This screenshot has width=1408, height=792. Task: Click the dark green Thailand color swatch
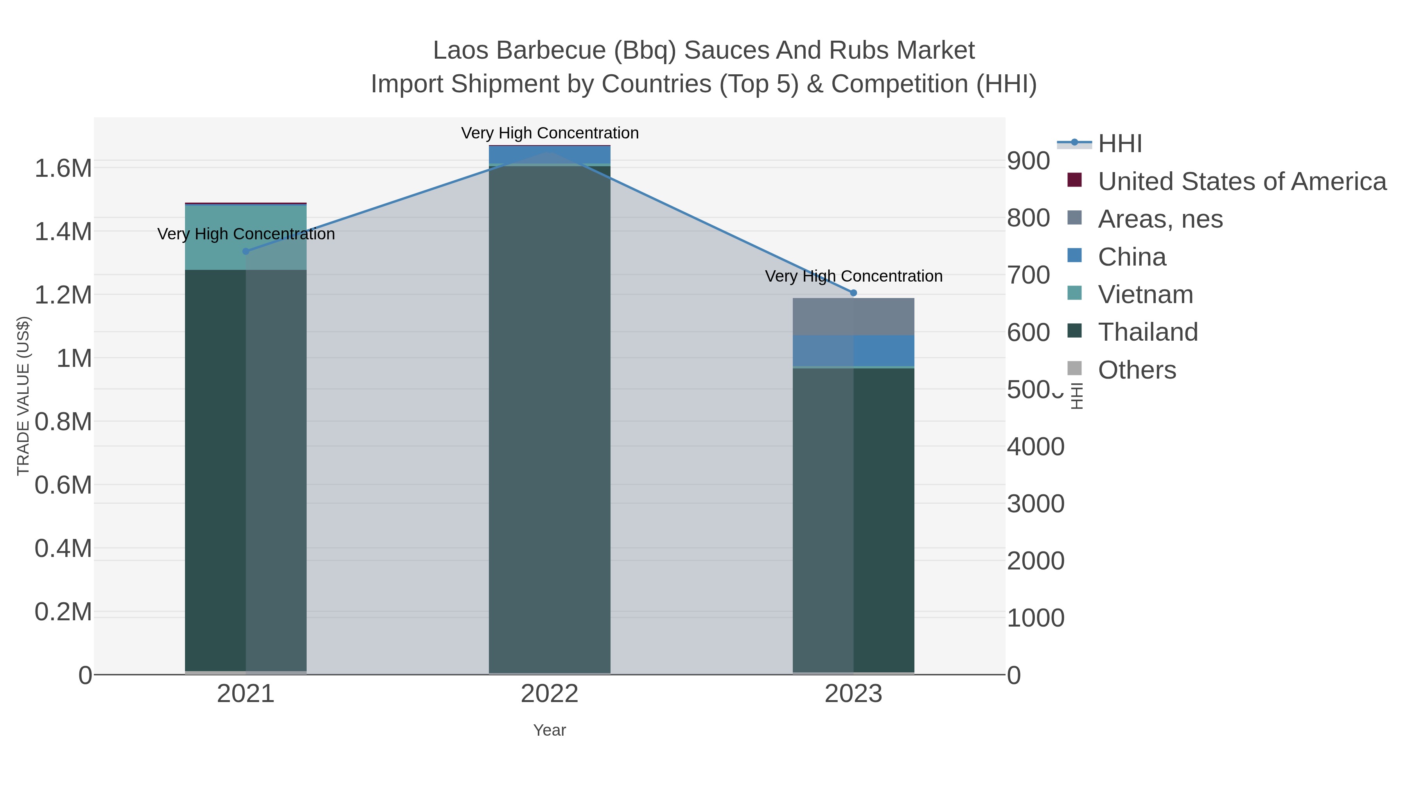click(1075, 330)
